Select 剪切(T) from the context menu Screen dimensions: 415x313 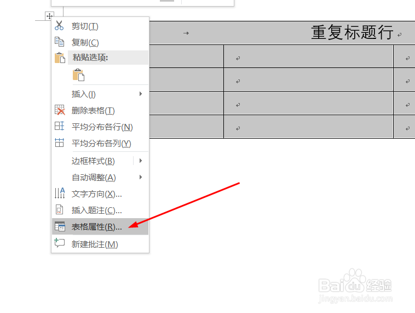point(100,26)
